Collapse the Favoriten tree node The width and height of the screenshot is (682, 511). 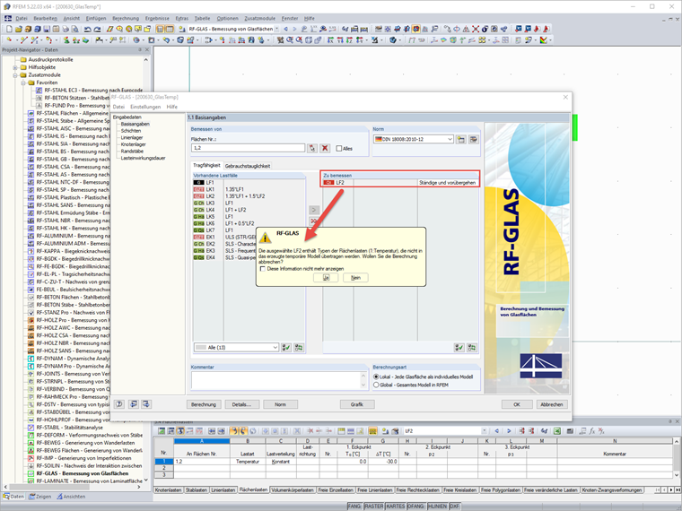(23, 82)
